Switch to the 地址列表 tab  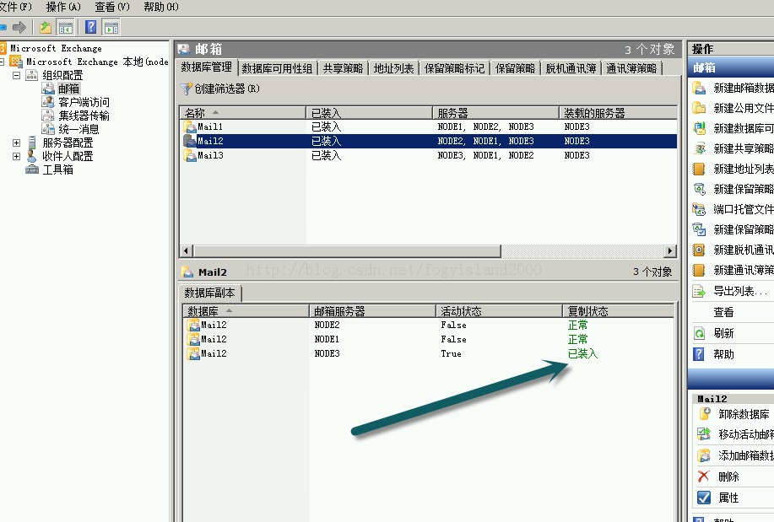point(393,68)
